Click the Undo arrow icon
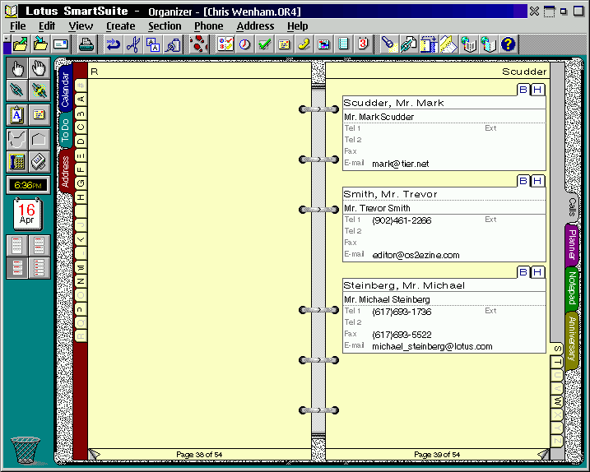 click(x=113, y=44)
